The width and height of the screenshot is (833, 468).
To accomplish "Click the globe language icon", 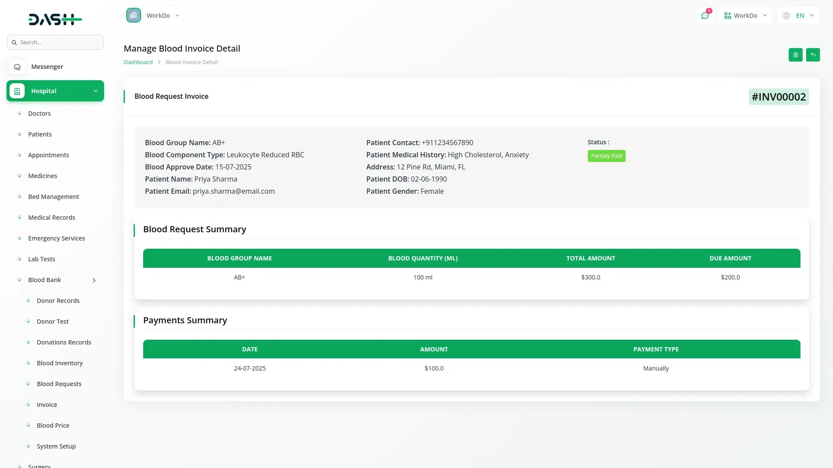I will click(786, 16).
